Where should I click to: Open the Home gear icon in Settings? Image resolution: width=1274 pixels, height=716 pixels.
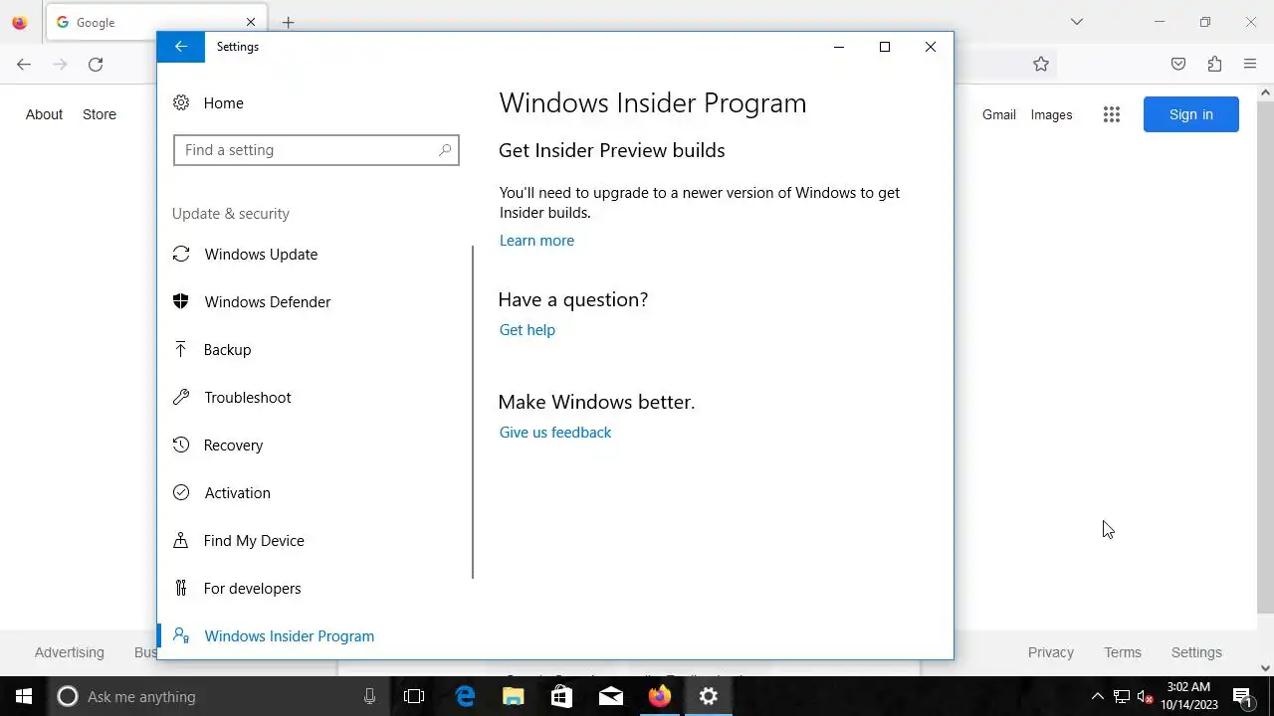pos(180,102)
